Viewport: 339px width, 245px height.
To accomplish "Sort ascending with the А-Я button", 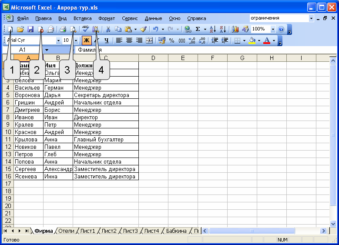I will 213,29.
